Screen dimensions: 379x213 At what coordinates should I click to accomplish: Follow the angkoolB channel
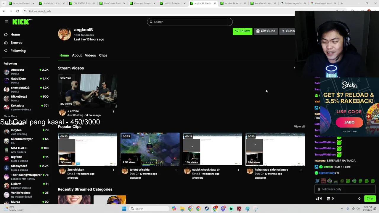[x=243, y=31]
